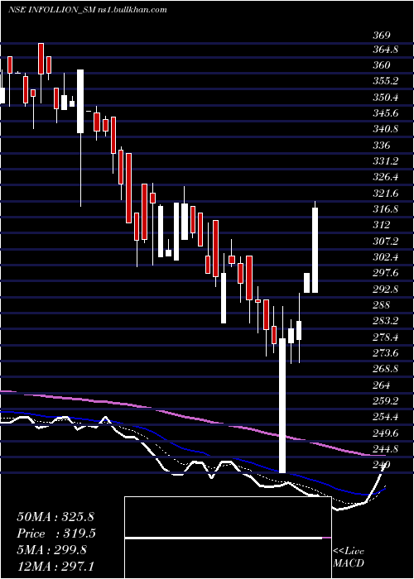414x579 pixels.
Task: Click the 326.4 price axis label
Action: tap(385, 177)
